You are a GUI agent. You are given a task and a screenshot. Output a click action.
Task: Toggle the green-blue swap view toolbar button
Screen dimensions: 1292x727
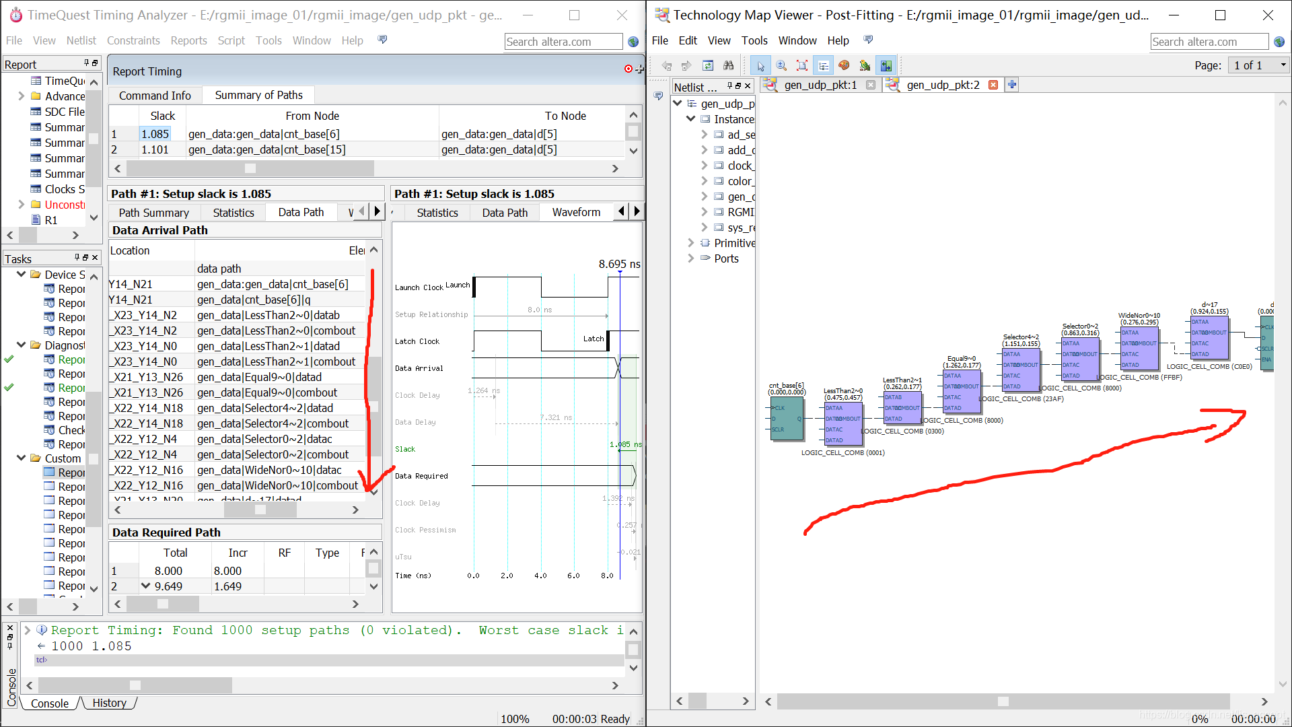pos(886,65)
